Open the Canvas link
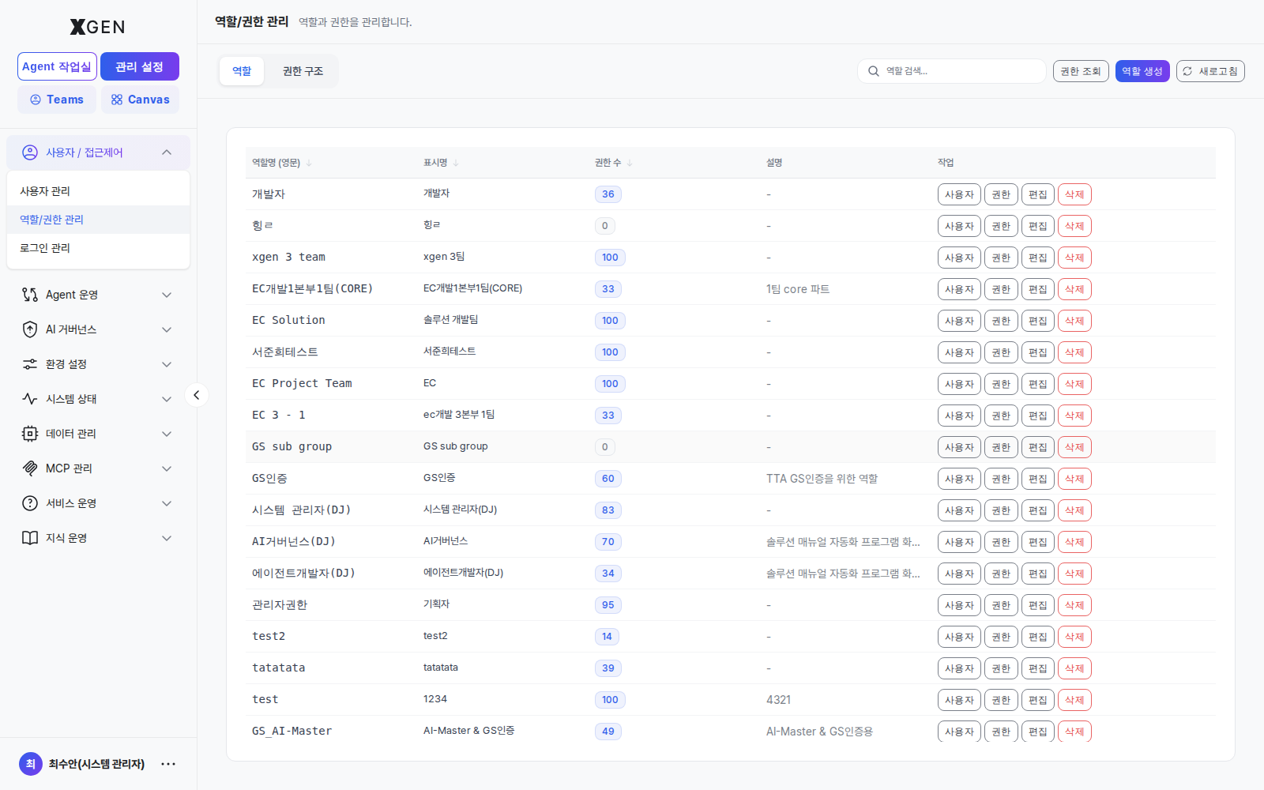This screenshot has width=1264, height=790. click(140, 100)
